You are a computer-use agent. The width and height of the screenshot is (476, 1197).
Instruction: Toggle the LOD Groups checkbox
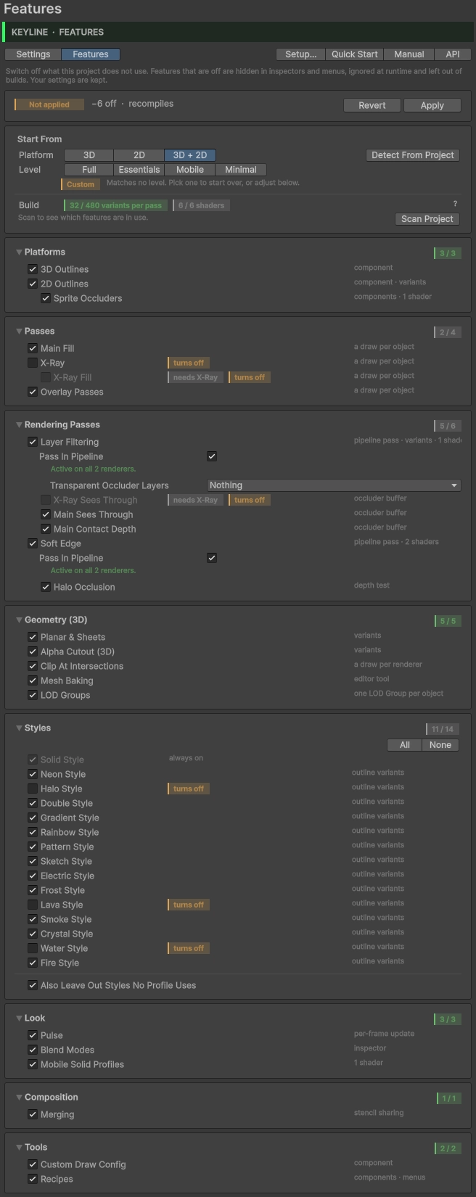(33, 695)
